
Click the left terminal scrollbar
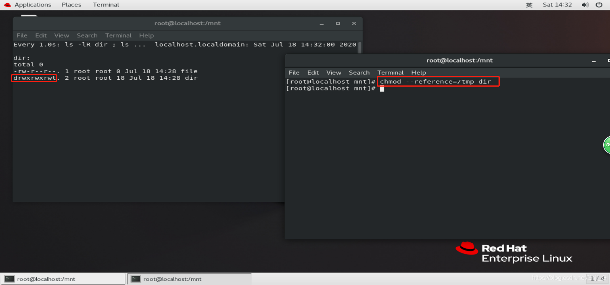360,48
